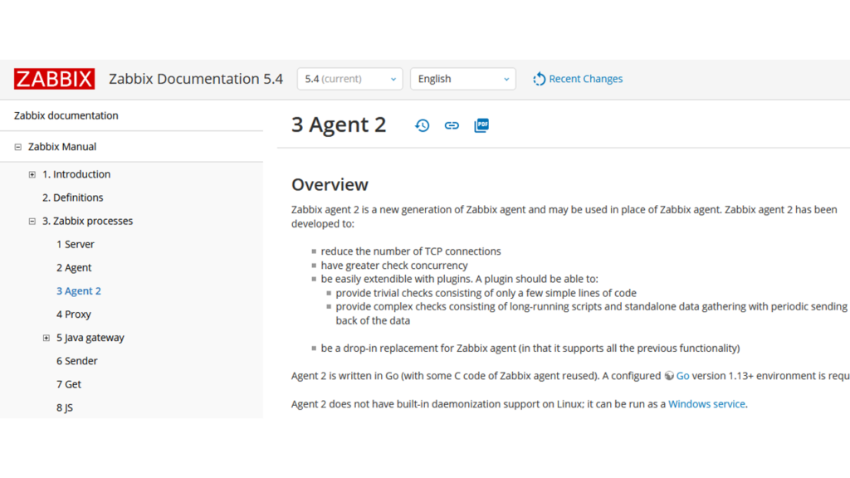Select 2 Agent in sidebar
The height and width of the screenshot is (478, 850).
pos(74,268)
